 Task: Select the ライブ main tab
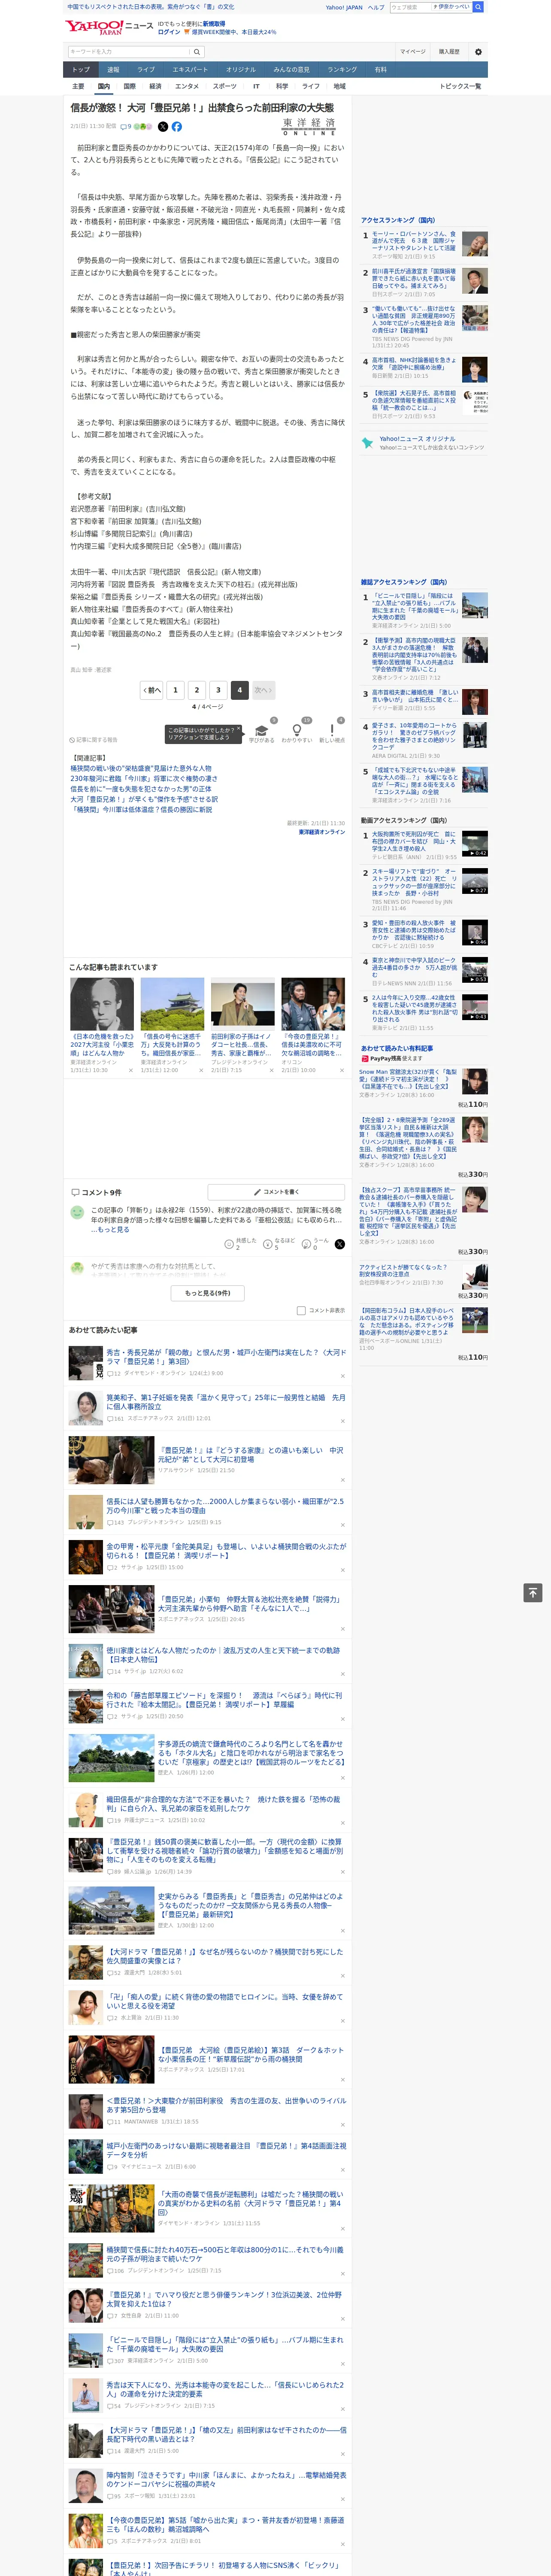tap(146, 69)
